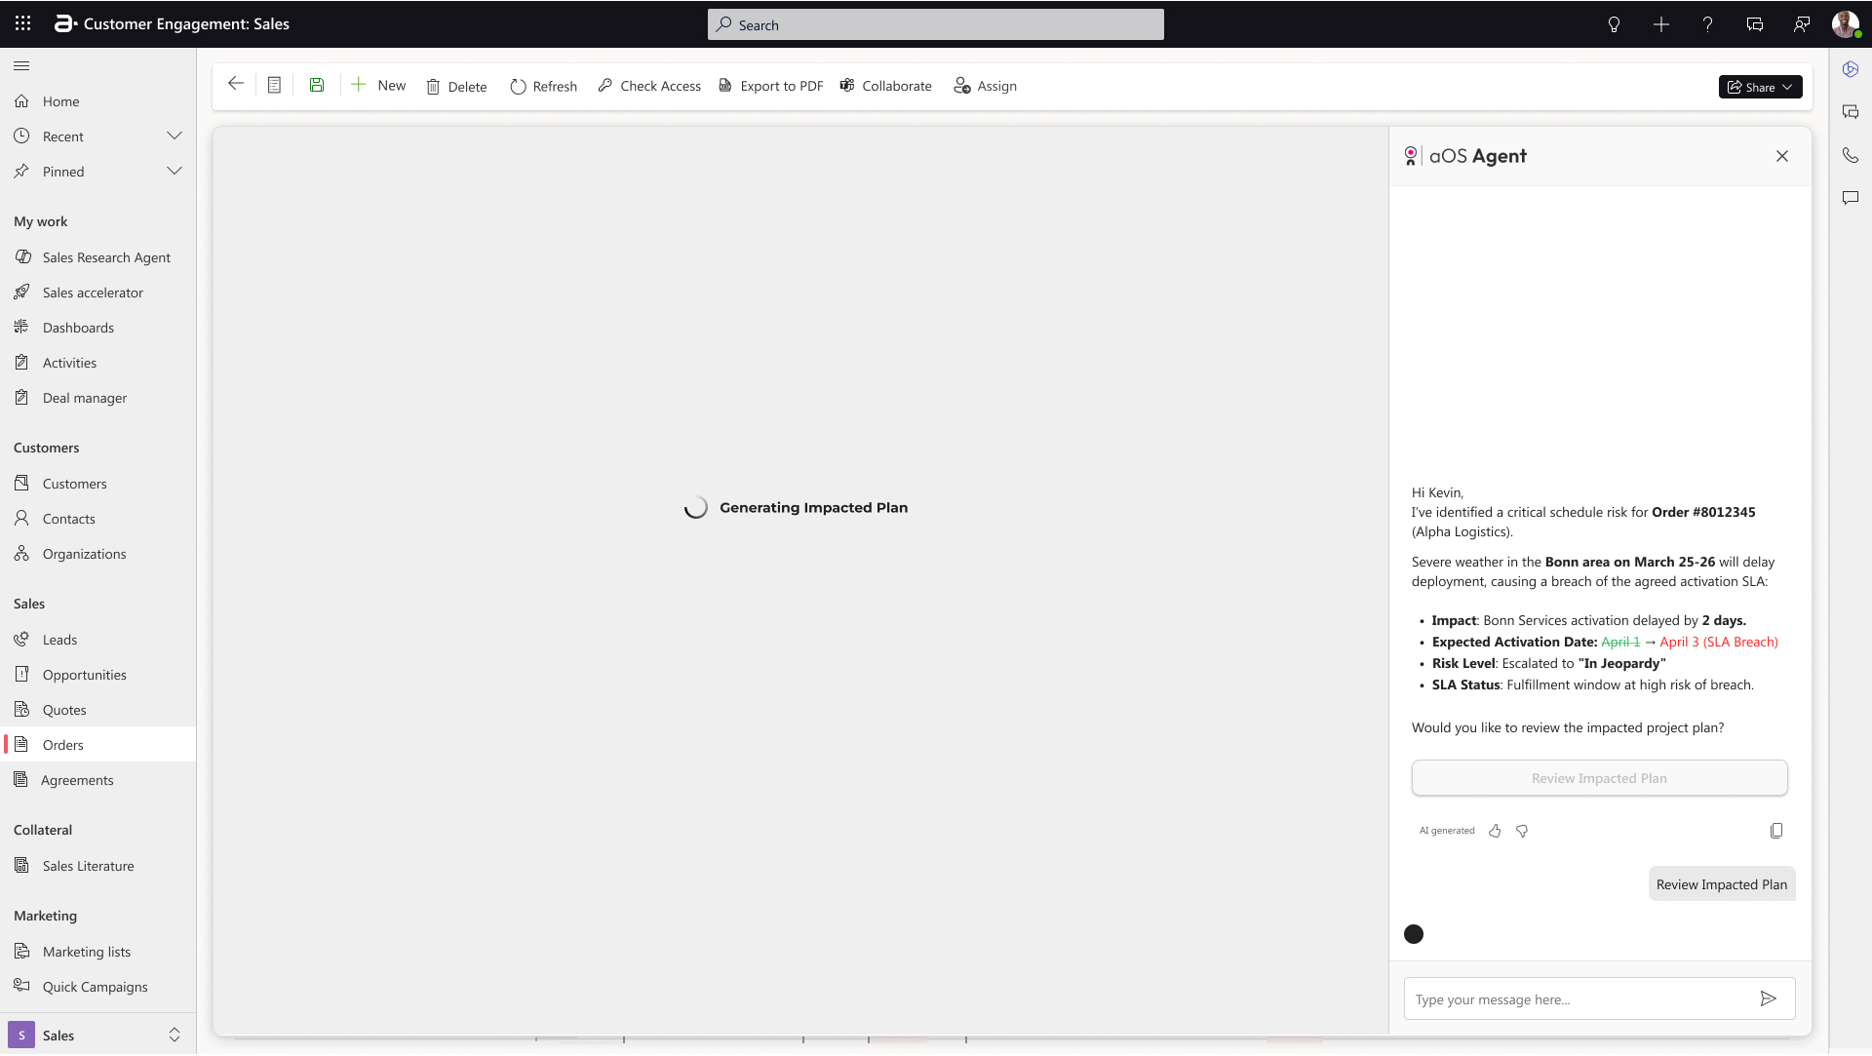Viewport: 1872px width, 1056px height.
Task: Click Refresh in the command bar
Action: [543, 87]
